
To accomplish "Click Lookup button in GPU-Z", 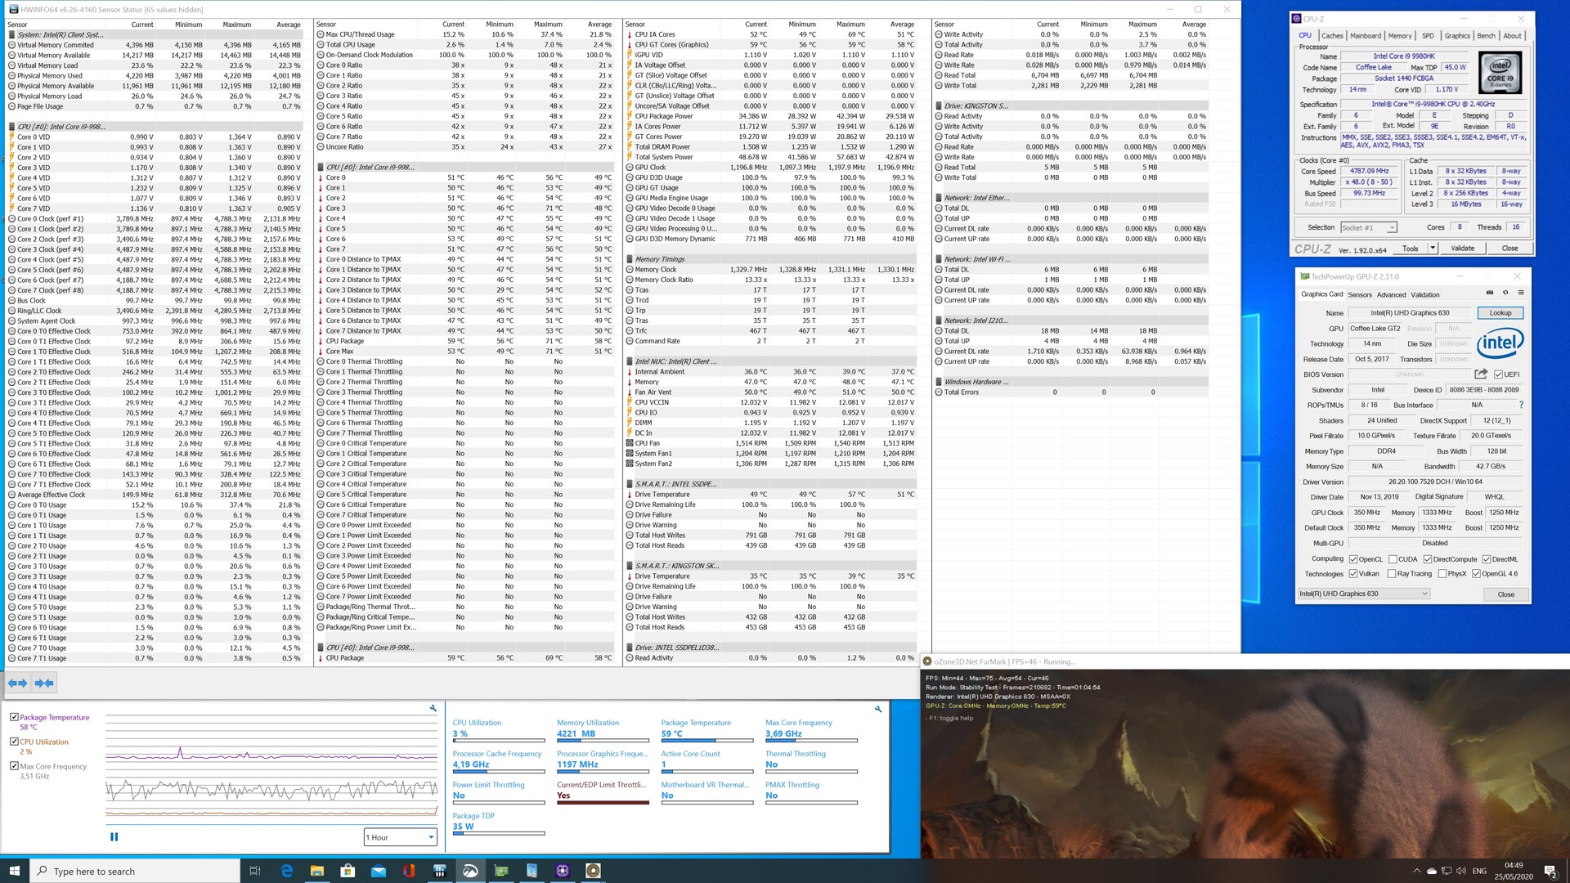I will 1500,313.
